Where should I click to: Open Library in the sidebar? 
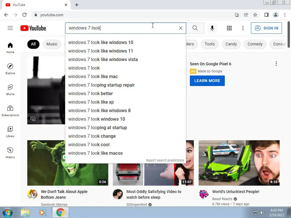point(10,132)
